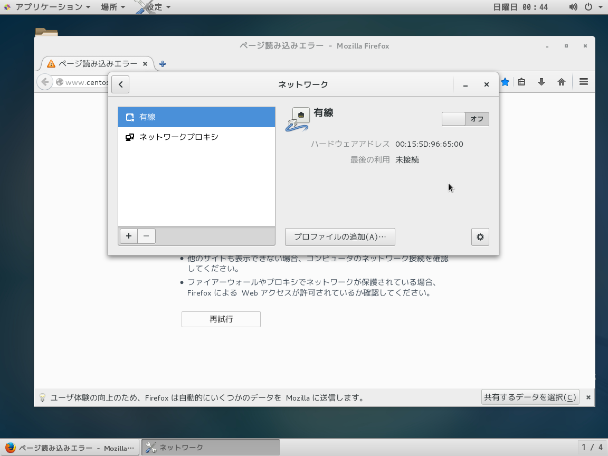Open the Firefox downloads arrow icon
608x456 pixels.
(x=541, y=82)
